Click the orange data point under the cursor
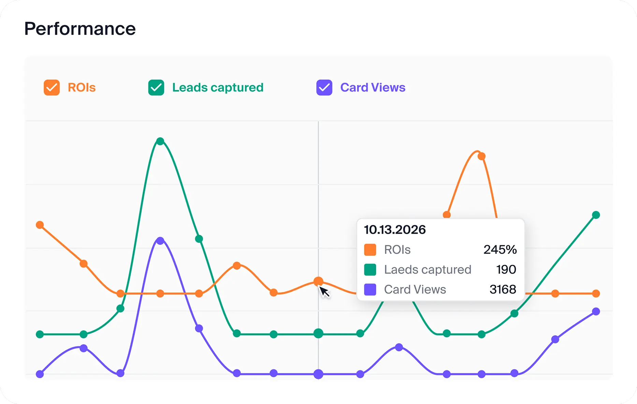 pos(318,281)
